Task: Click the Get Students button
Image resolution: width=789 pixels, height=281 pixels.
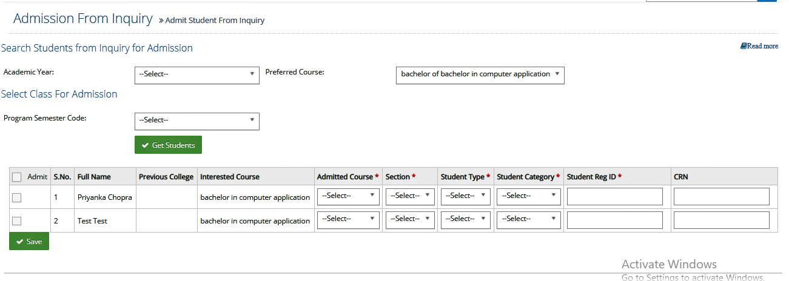Action: click(x=168, y=145)
